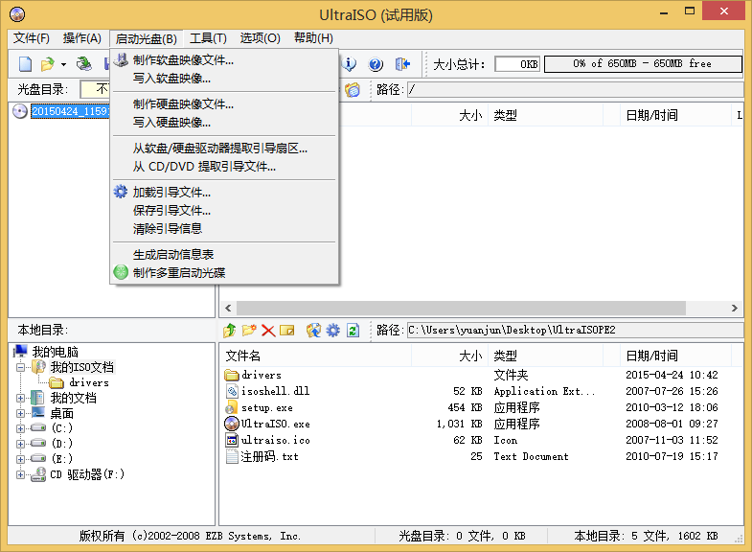
Task: Click the local path field C:\Users\yuanjun
Action: (575, 330)
